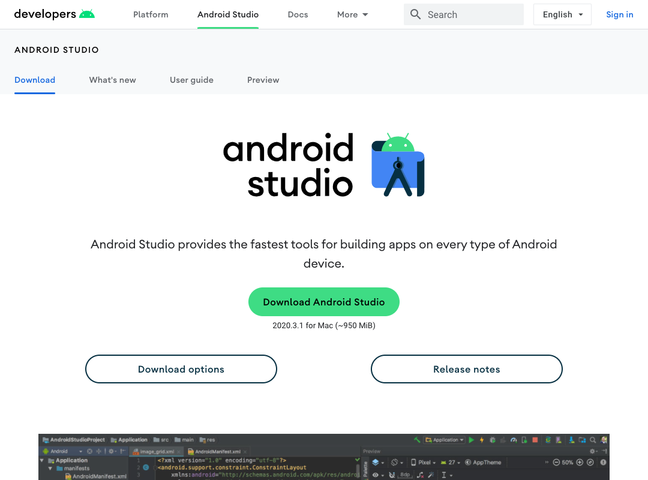Open the Release notes button
The width and height of the screenshot is (648, 480).
tap(467, 369)
